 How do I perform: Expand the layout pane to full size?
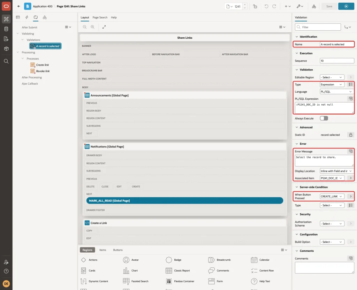pyautogui.click(x=104, y=27)
